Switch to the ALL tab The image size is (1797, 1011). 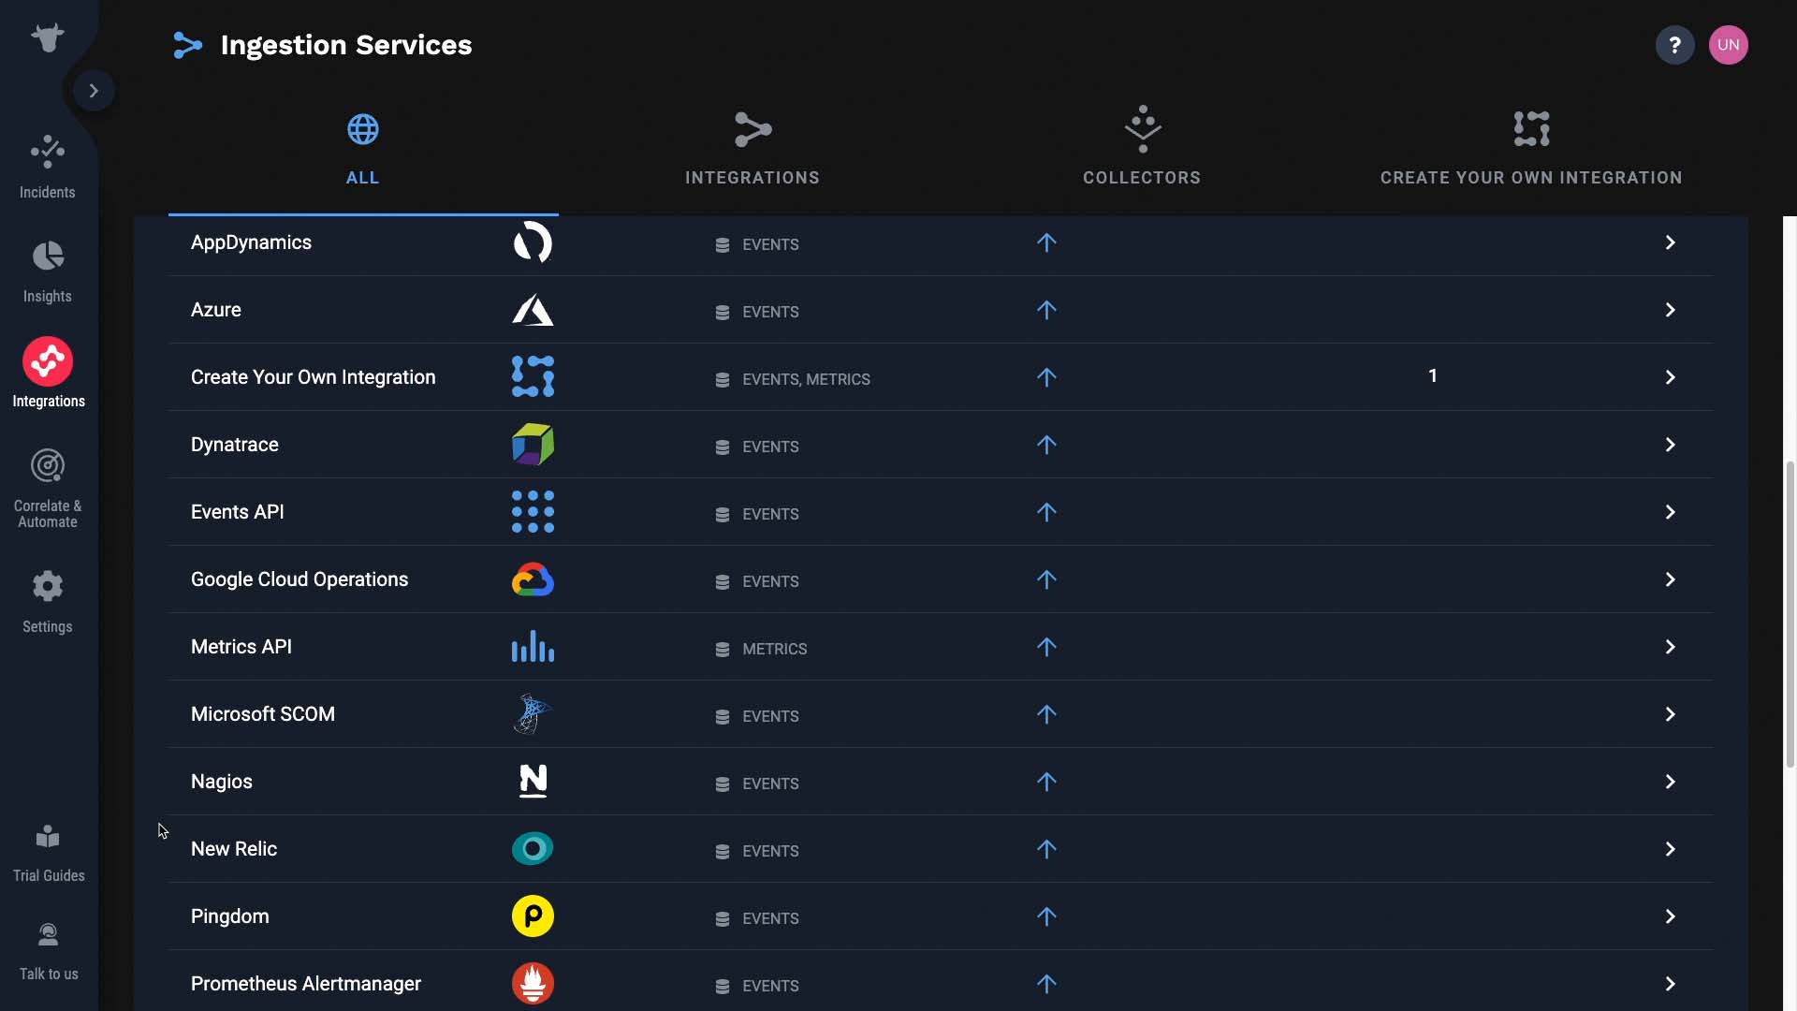[363, 150]
